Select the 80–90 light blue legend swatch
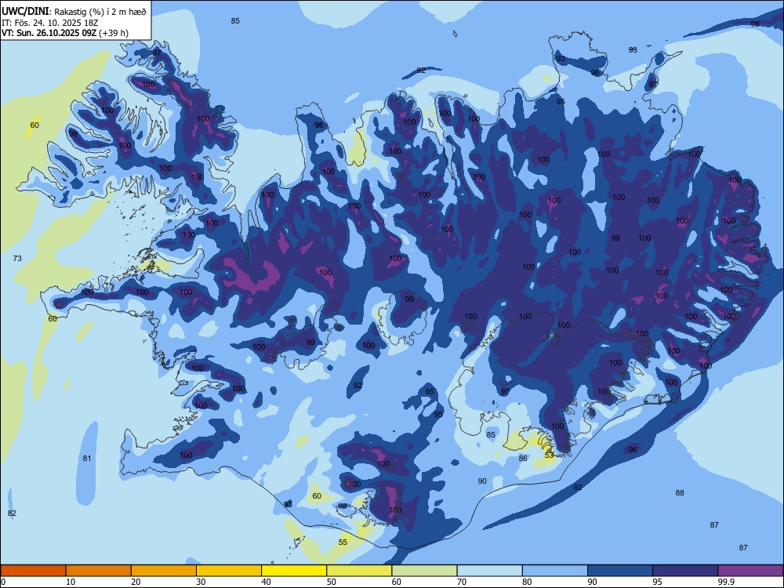 coord(555,571)
